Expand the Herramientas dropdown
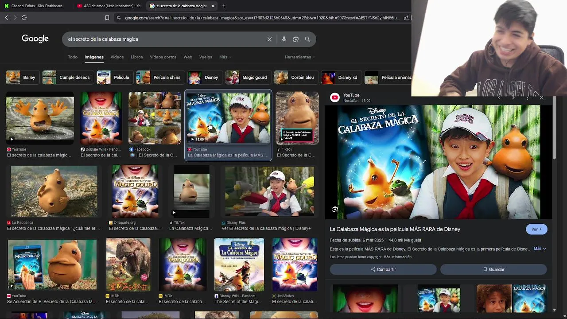 coord(300,57)
